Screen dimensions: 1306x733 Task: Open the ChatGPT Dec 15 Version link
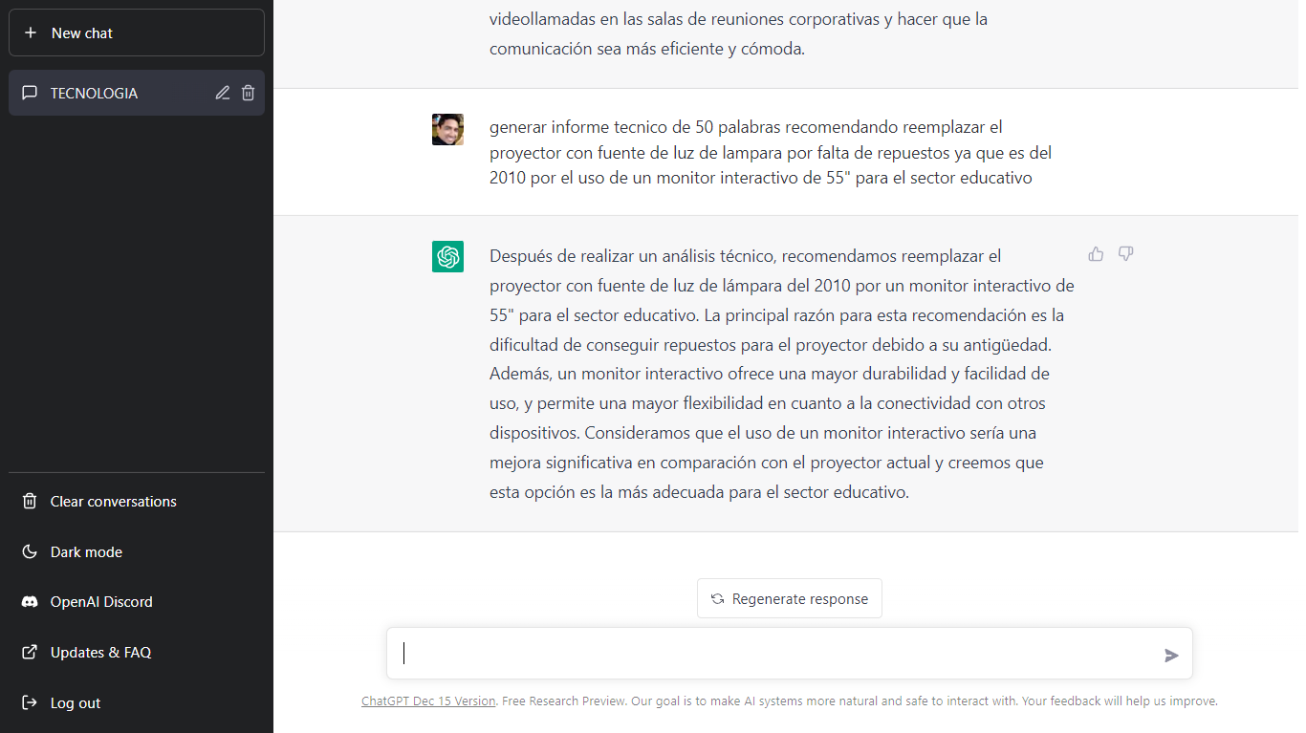point(428,701)
